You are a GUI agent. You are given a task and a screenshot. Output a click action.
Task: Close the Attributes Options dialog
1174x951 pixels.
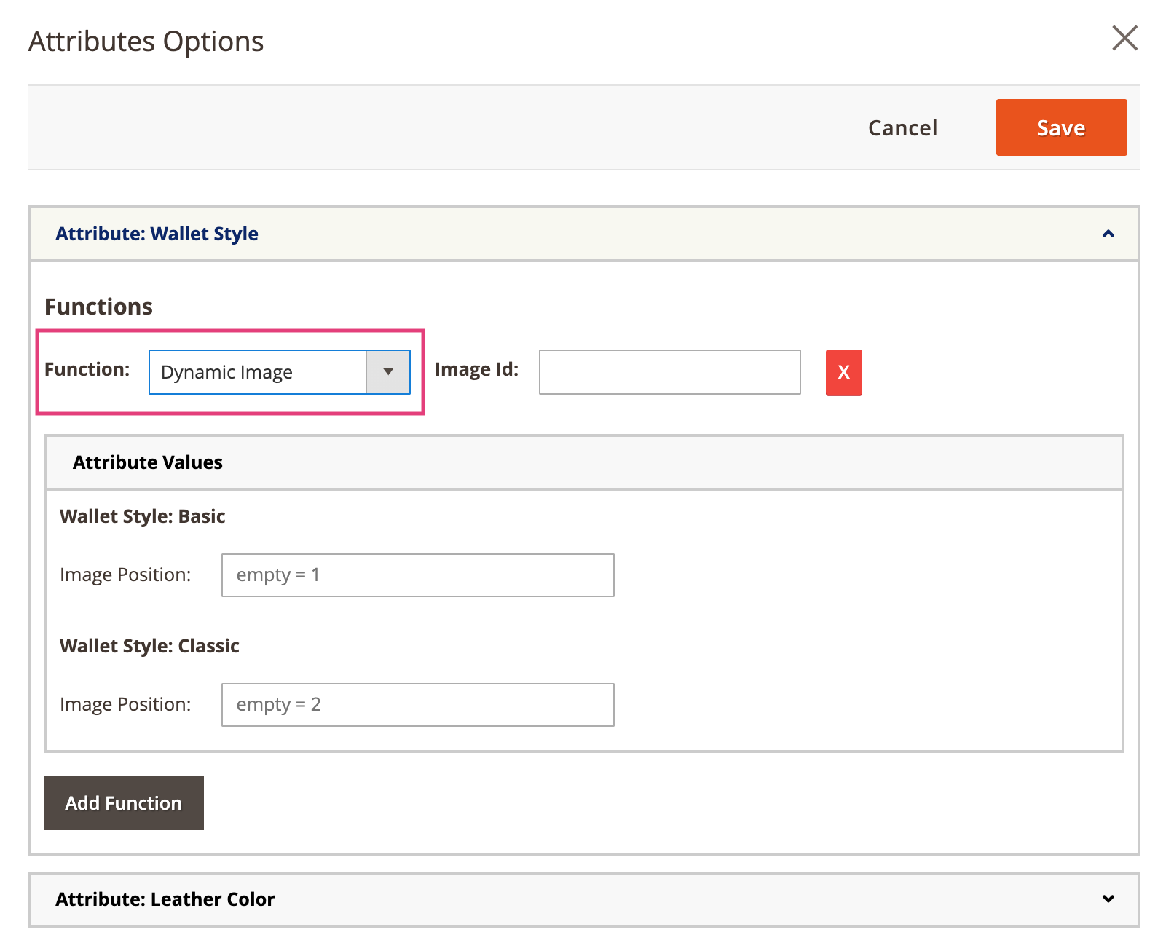click(1124, 38)
